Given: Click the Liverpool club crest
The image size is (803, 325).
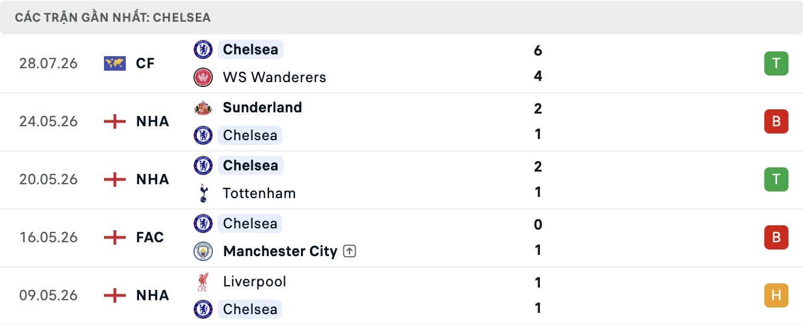Looking at the screenshot, I should (x=203, y=282).
